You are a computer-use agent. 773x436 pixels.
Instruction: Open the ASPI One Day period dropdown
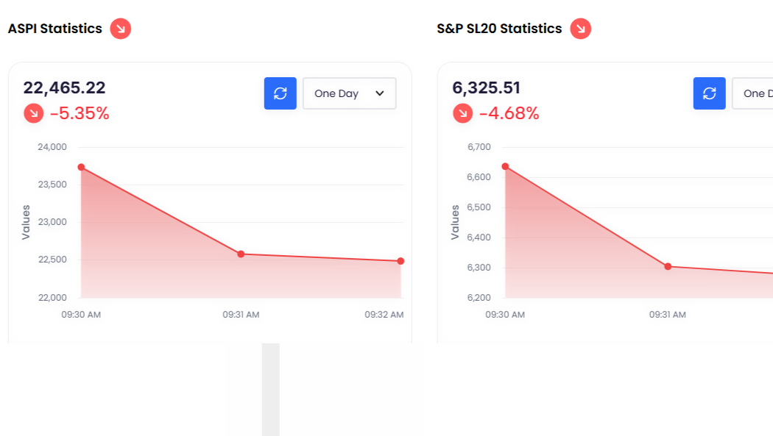(349, 93)
